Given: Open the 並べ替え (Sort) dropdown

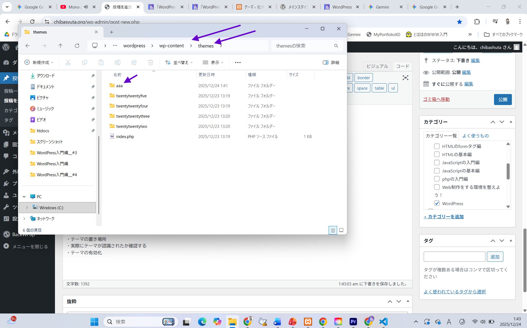Looking at the screenshot, I should [x=179, y=62].
